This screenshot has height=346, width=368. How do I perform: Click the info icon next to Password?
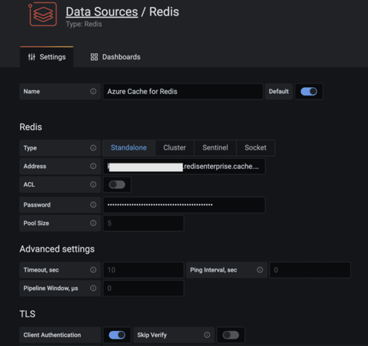click(x=93, y=205)
